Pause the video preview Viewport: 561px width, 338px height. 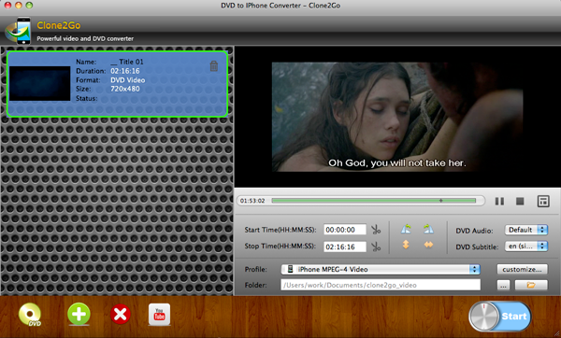pyautogui.click(x=499, y=201)
